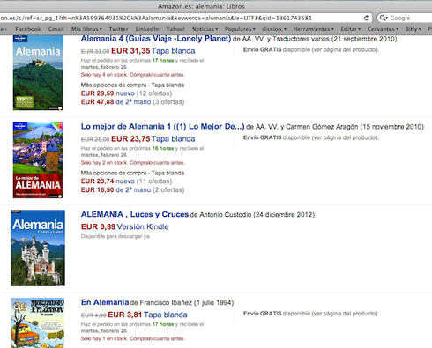Screen dimensions: 432x348
Task: Expand the diccion. bookmark folder
Action: (x=274, y=29)
